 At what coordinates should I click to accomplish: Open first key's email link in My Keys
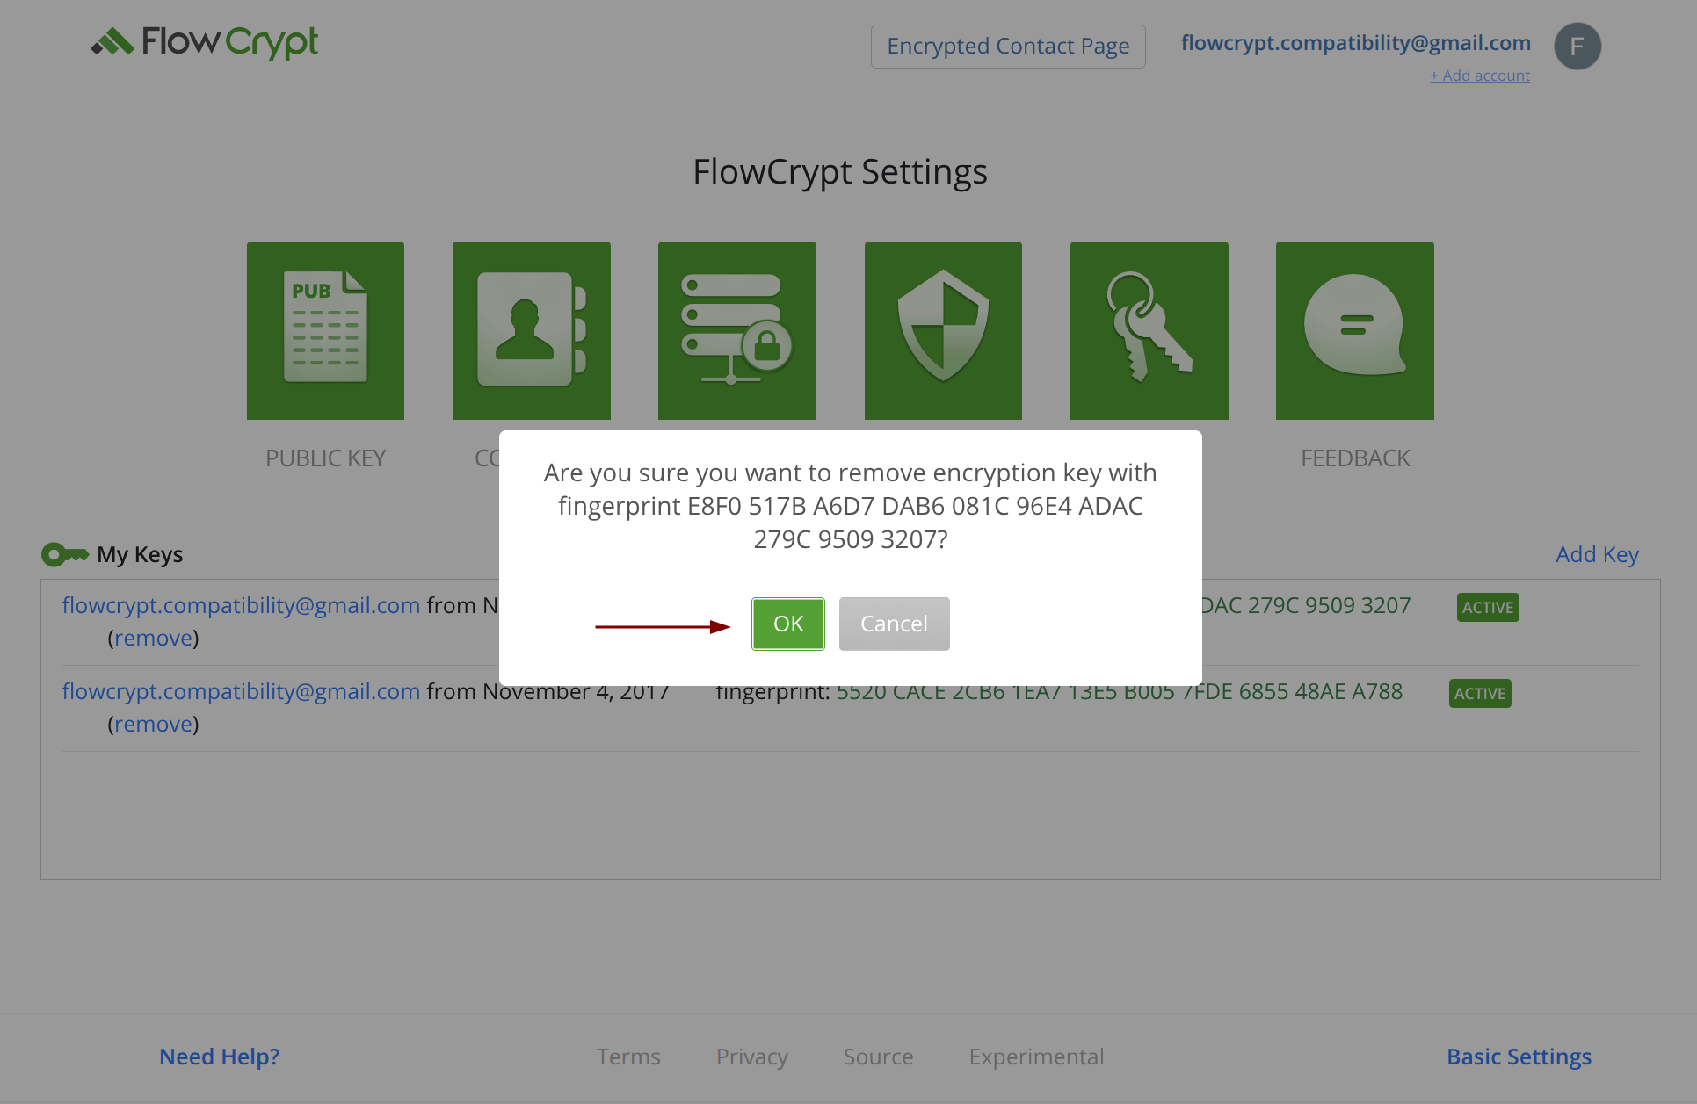click(x=241, y=605)
